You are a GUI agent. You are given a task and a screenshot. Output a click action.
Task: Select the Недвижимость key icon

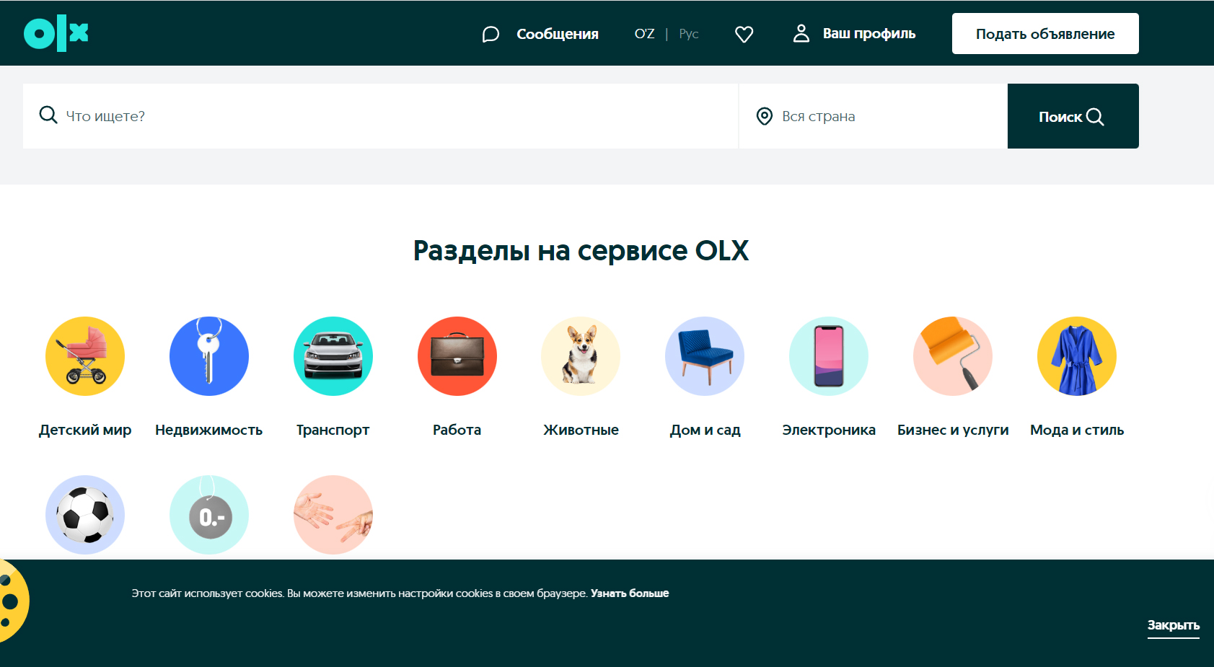pos(209,356)
